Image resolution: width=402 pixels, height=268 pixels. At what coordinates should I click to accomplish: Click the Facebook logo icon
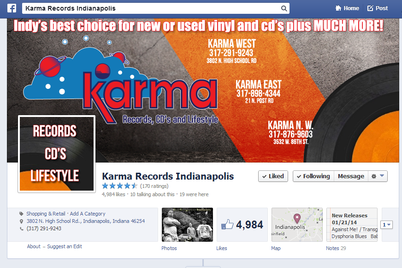point(12,8)
